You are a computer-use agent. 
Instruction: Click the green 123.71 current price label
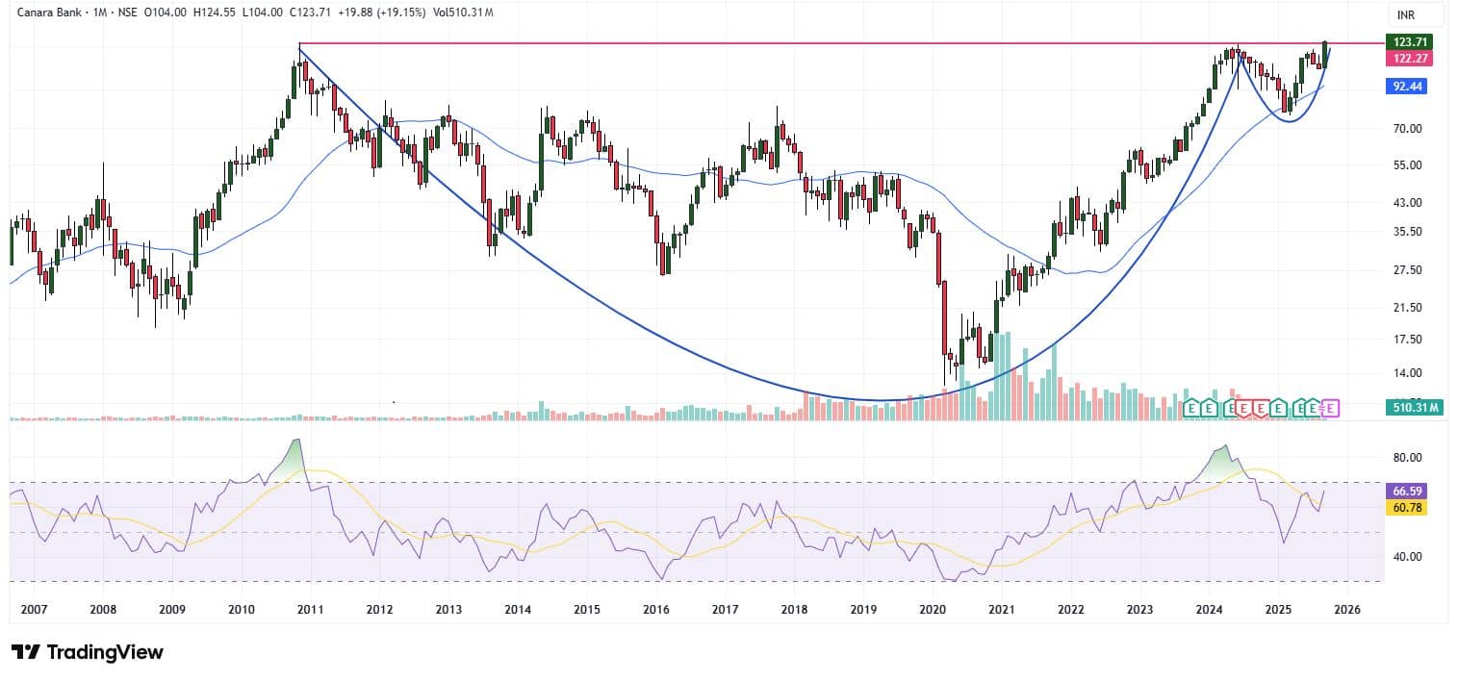tap(1407, 42)
